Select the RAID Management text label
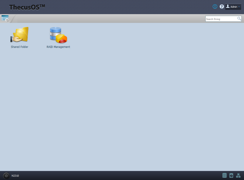Viewport: 244px width, 180px height. point(58,47)
